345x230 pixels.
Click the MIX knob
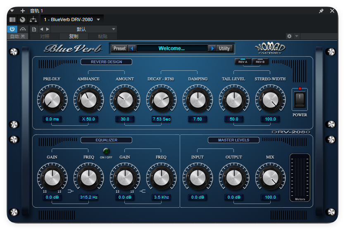tap(270, 177)
